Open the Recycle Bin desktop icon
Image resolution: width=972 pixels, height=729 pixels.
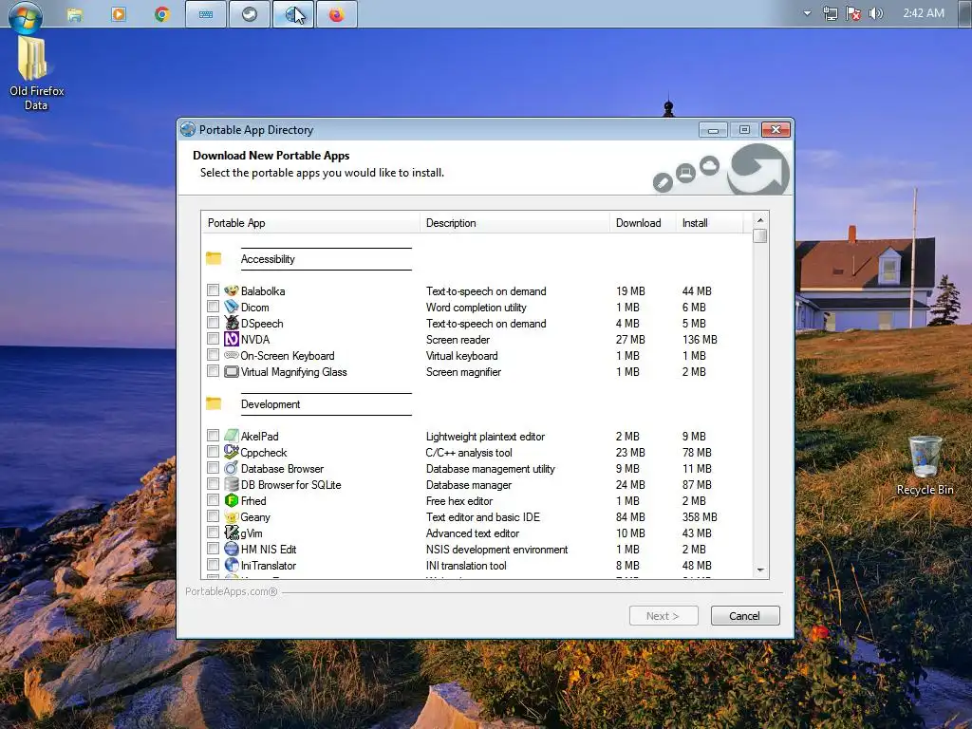925,465
